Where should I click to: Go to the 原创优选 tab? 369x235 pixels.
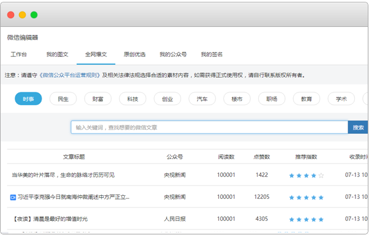click(135, 54)
